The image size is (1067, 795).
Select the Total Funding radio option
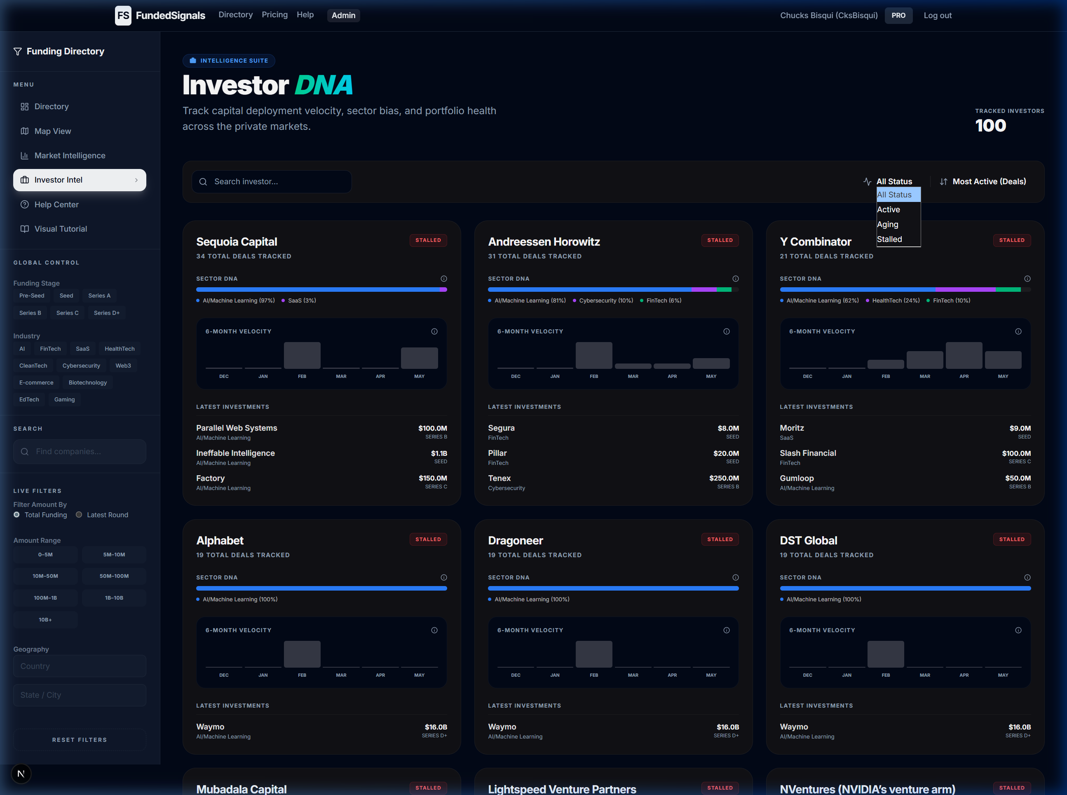pos(17,514)
